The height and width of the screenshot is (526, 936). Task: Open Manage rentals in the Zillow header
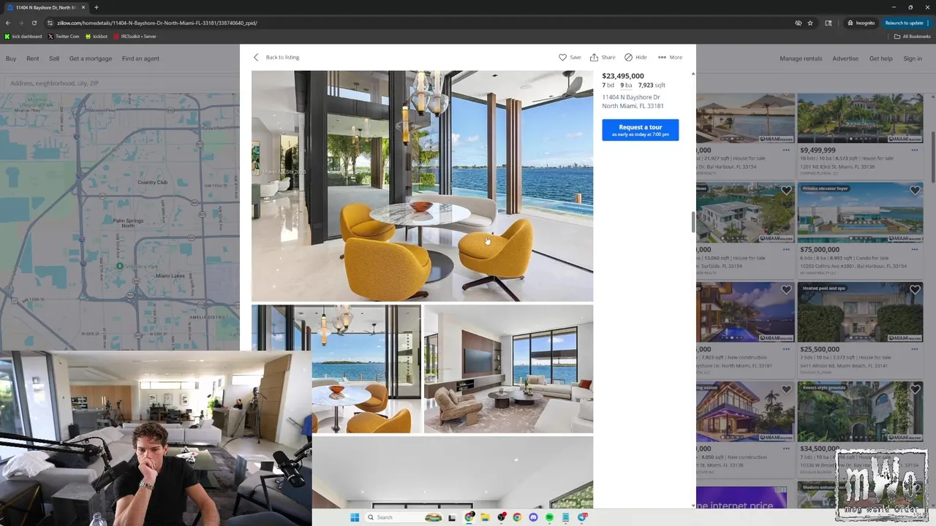(x=801, y=58)
